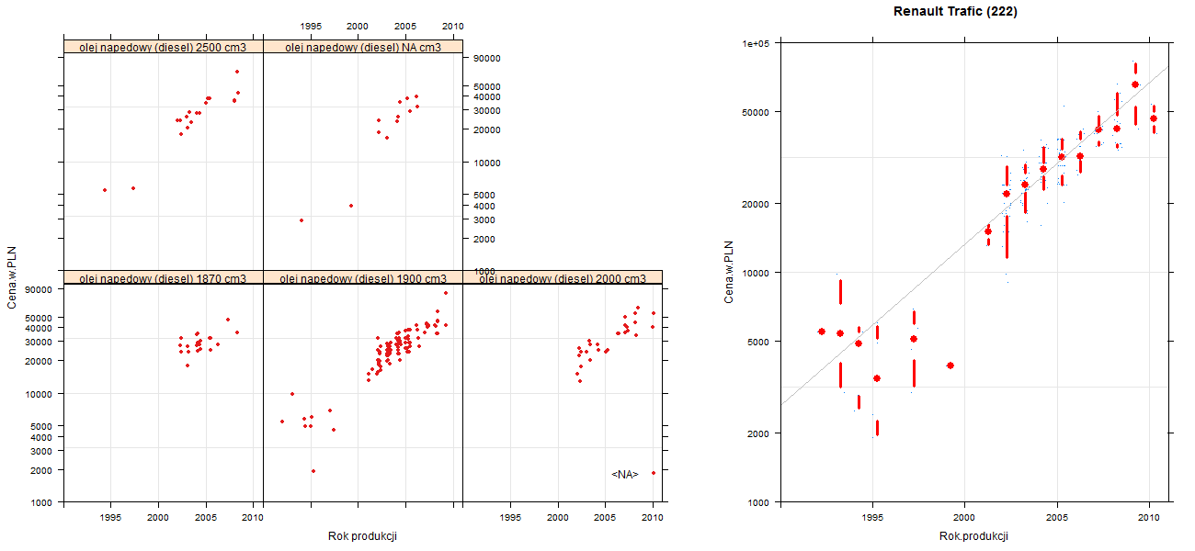
Task: Click the "2005" tick below the 1870 cm3 panel
Action: point(206,518)
